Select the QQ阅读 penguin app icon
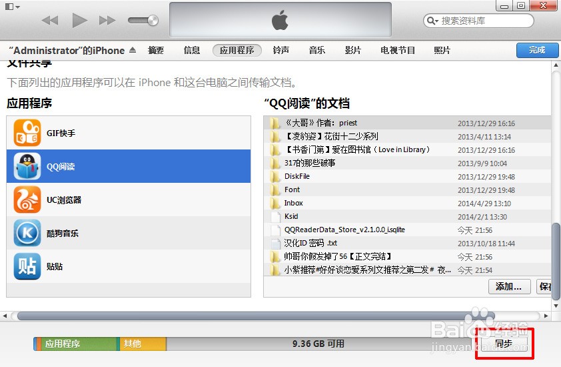The height and width of the screenshot is (367, 561). pos(27,166)
